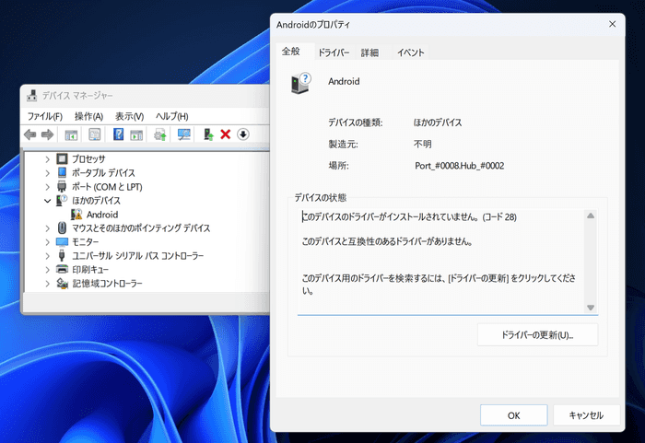Select the ポータブル デバイス label
645x443 pixels.
coord(103,173)
